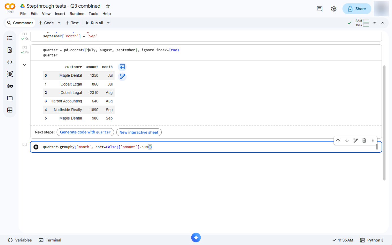Click the Python 3 runtime indicator
This screenshot has width=392, height=245.
(x=372, y=240)
